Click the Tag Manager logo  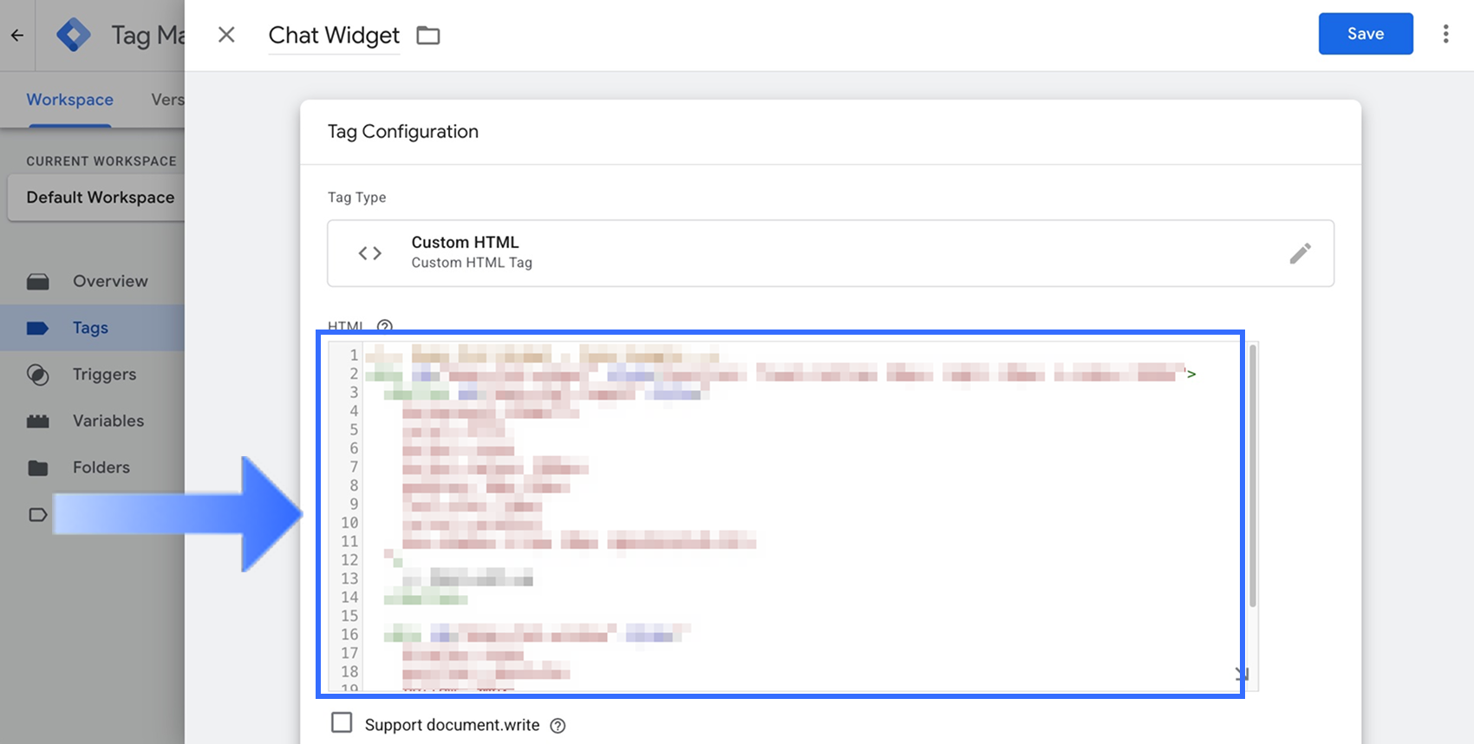click(74, 36)
